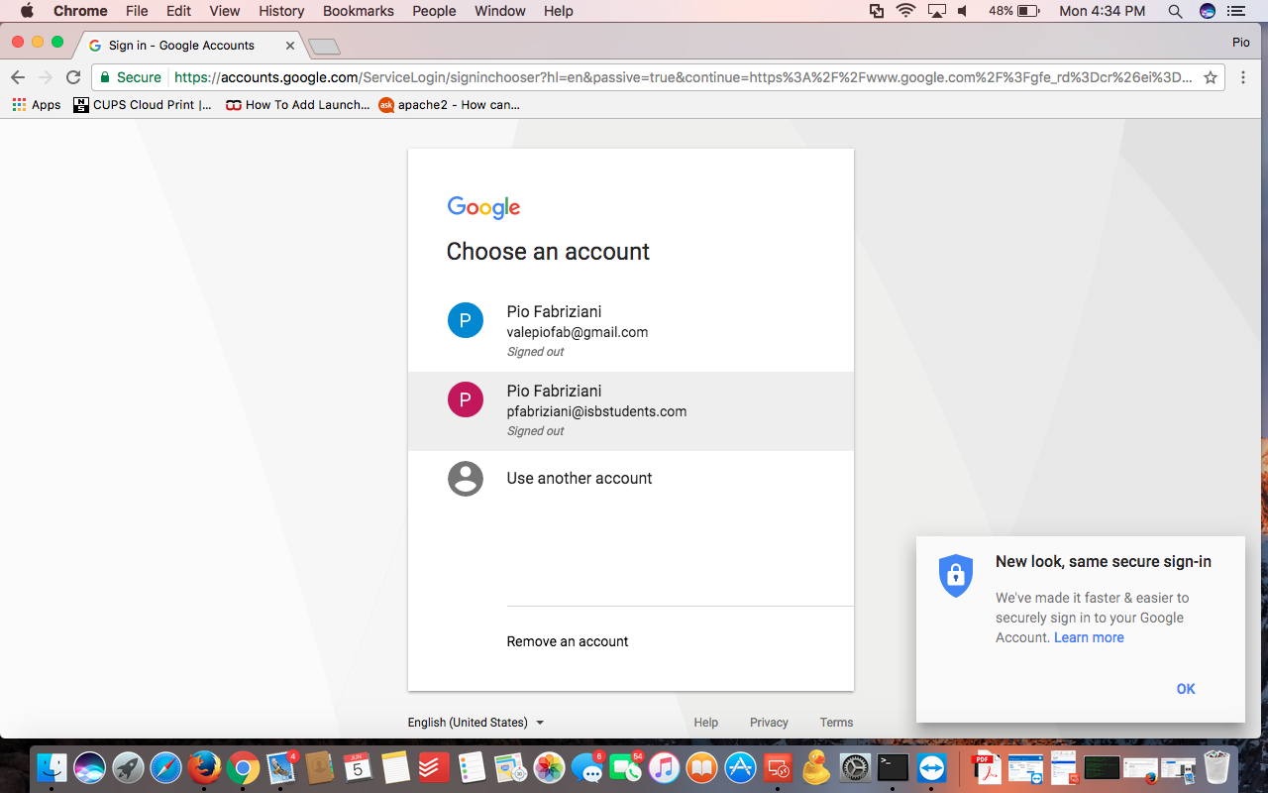This screenshot has height=793, width=1268.
Task: Select Use another account
Action: click(x=630, y=479)
